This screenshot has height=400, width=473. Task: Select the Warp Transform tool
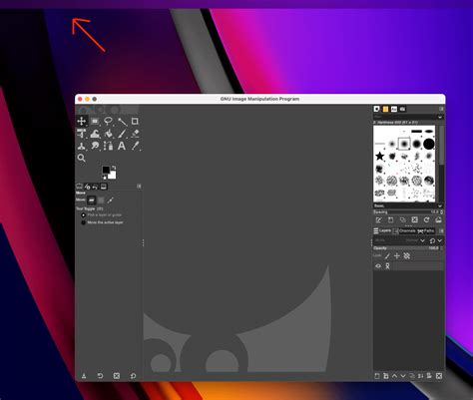click(x=95, y=134)
